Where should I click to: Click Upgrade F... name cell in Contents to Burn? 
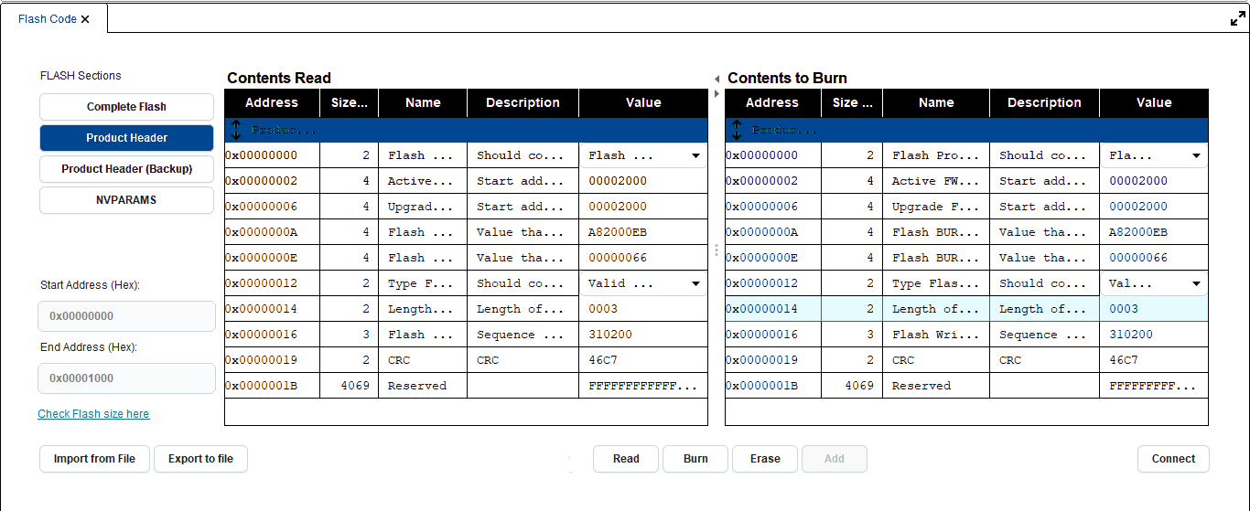(936, 207)
